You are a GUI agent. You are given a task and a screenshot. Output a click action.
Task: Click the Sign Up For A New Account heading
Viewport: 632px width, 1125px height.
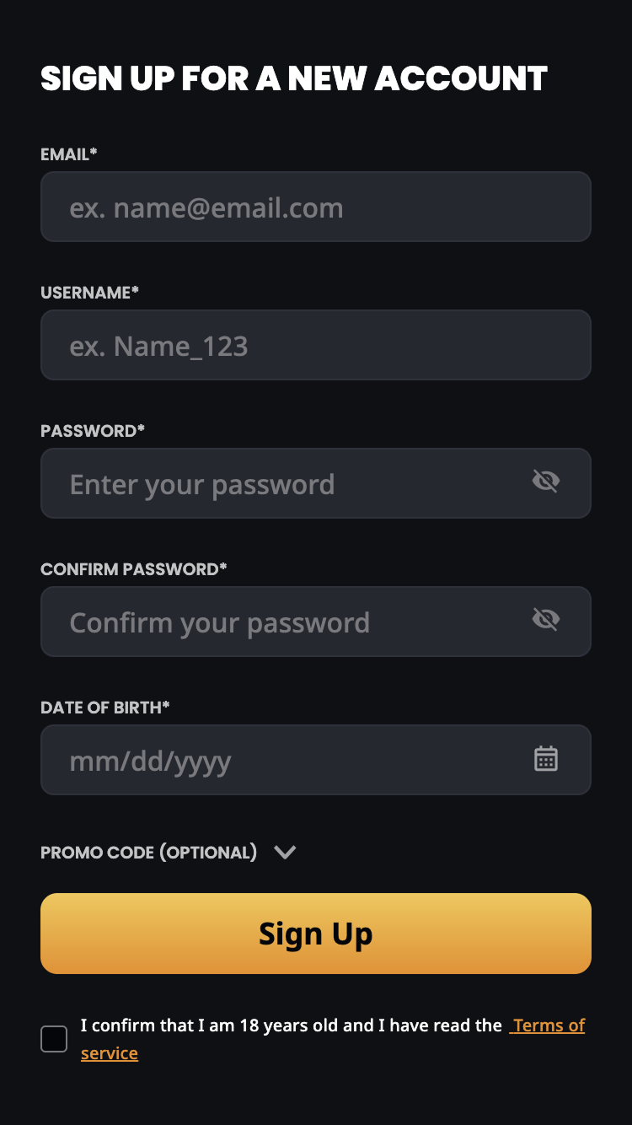294,78
